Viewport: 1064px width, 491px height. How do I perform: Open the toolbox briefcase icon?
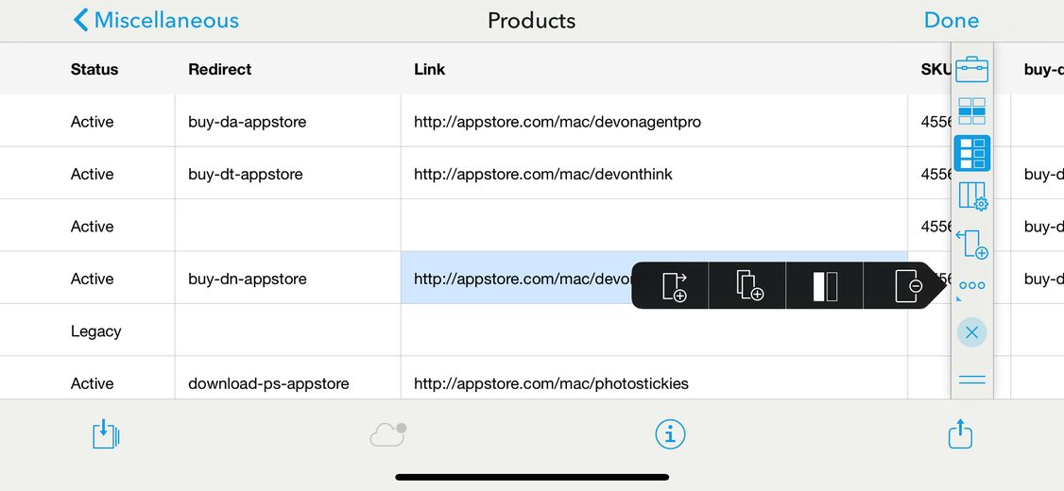971,69
